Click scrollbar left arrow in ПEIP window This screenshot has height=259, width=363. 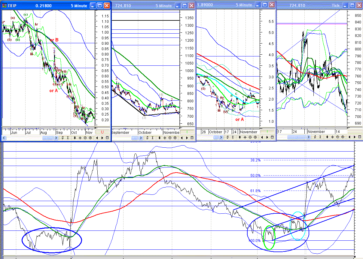[4, 138]
